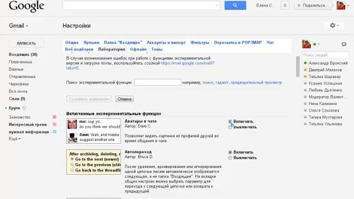
Task: Choose the 'Go to the previous' radio option
Action: pyautogui.click(x=72, y=165)
